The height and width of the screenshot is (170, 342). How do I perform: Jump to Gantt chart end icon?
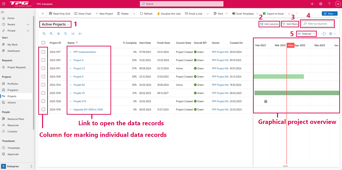coord(80,34)
